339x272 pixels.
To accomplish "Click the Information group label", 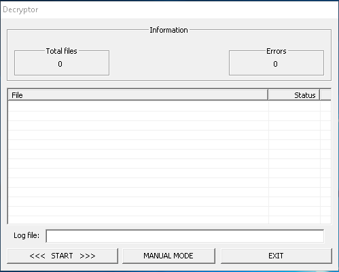I will 168,30.
